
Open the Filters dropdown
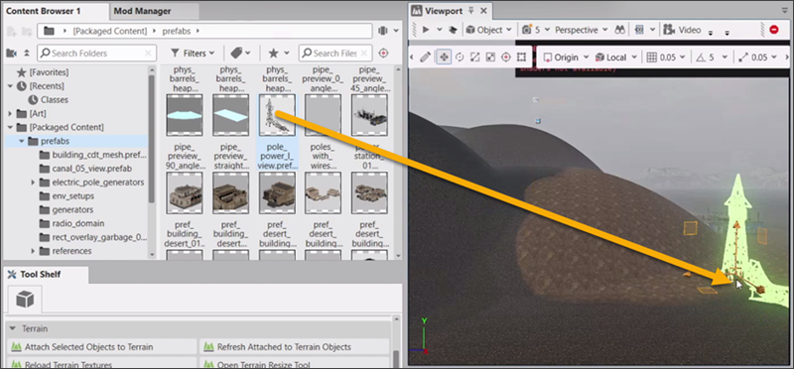[x=193, y=54]
